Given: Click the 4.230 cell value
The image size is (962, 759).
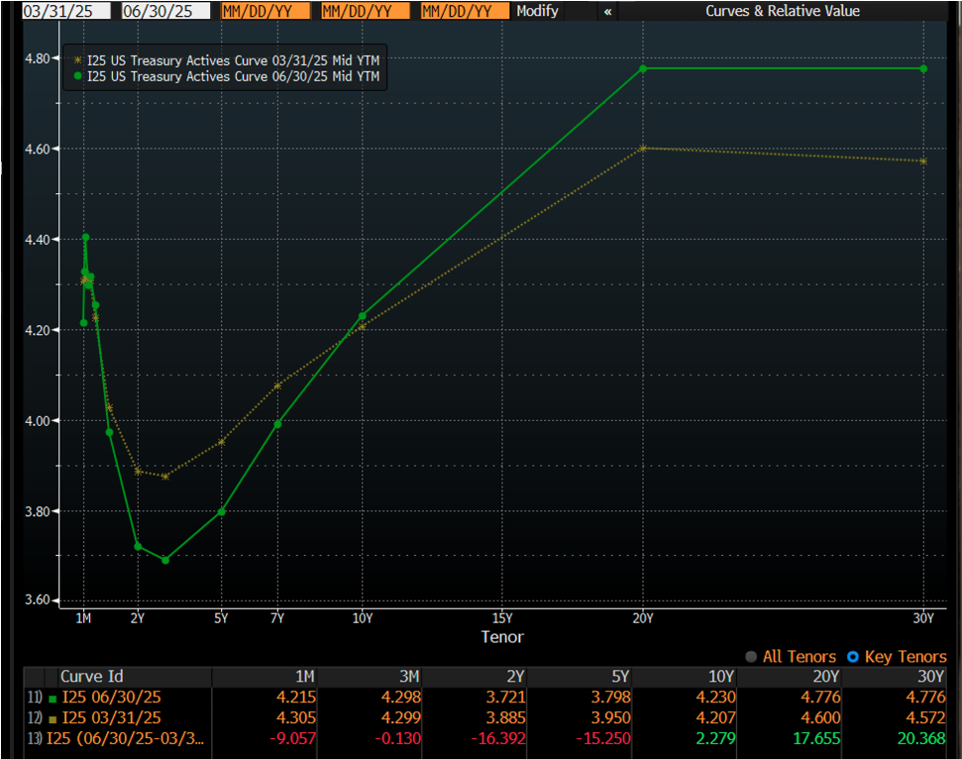Looking at the screenshot, I should pos(716,697).
